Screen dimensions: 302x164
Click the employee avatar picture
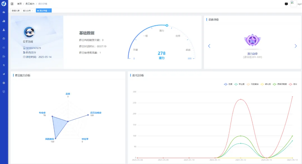click(x=29, y=32)
